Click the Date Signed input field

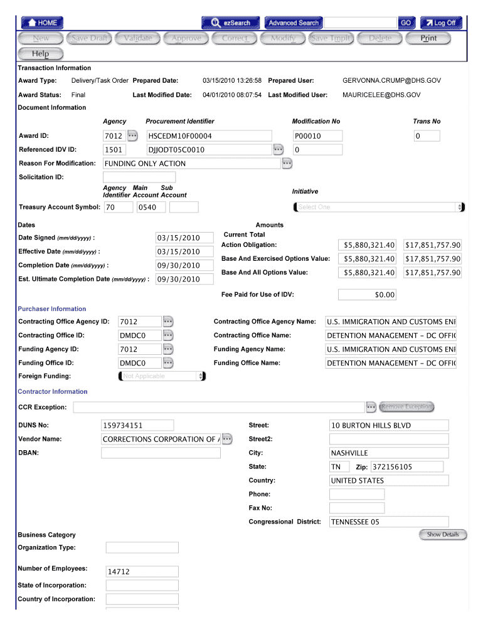[x=178, y=238]
